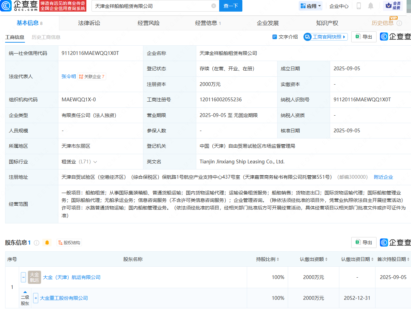Click the shareholder info bell alert icon
This screenshot has height=309, width=411.
coord(47,242)
